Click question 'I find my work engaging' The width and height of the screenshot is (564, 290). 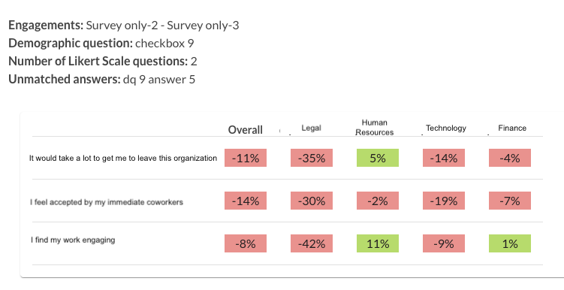(x=73, y=240)
